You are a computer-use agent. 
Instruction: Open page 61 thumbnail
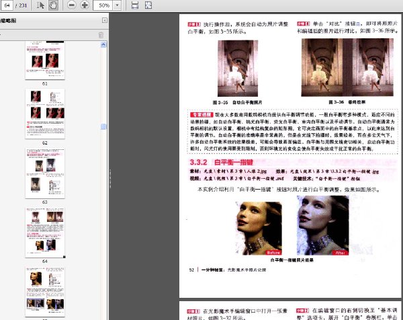coord(45,61)
